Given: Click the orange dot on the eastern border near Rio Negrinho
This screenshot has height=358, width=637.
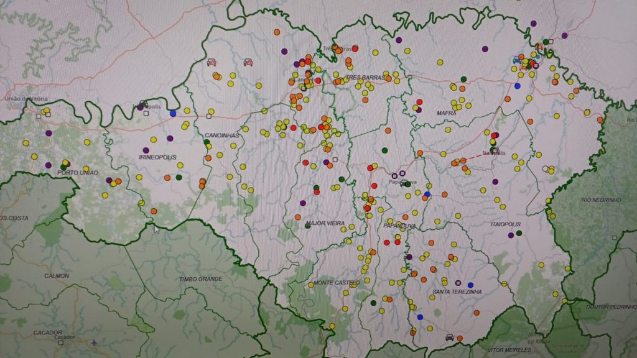Looking at the screenshot, I should [x=600, y=120].
